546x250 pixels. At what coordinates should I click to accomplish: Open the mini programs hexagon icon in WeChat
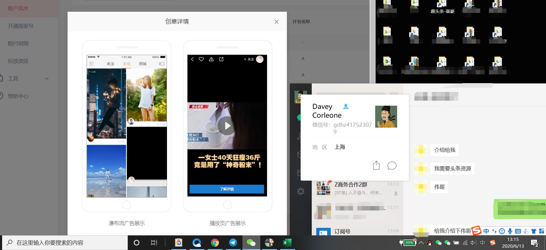tap(301, 191)
